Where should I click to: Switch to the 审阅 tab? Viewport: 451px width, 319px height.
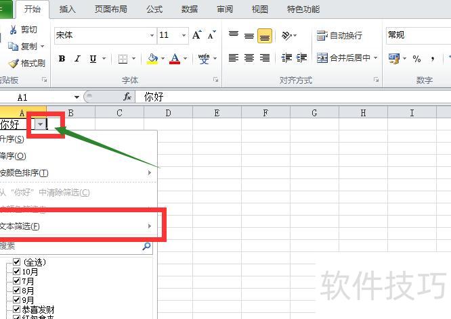coord(225,9)
